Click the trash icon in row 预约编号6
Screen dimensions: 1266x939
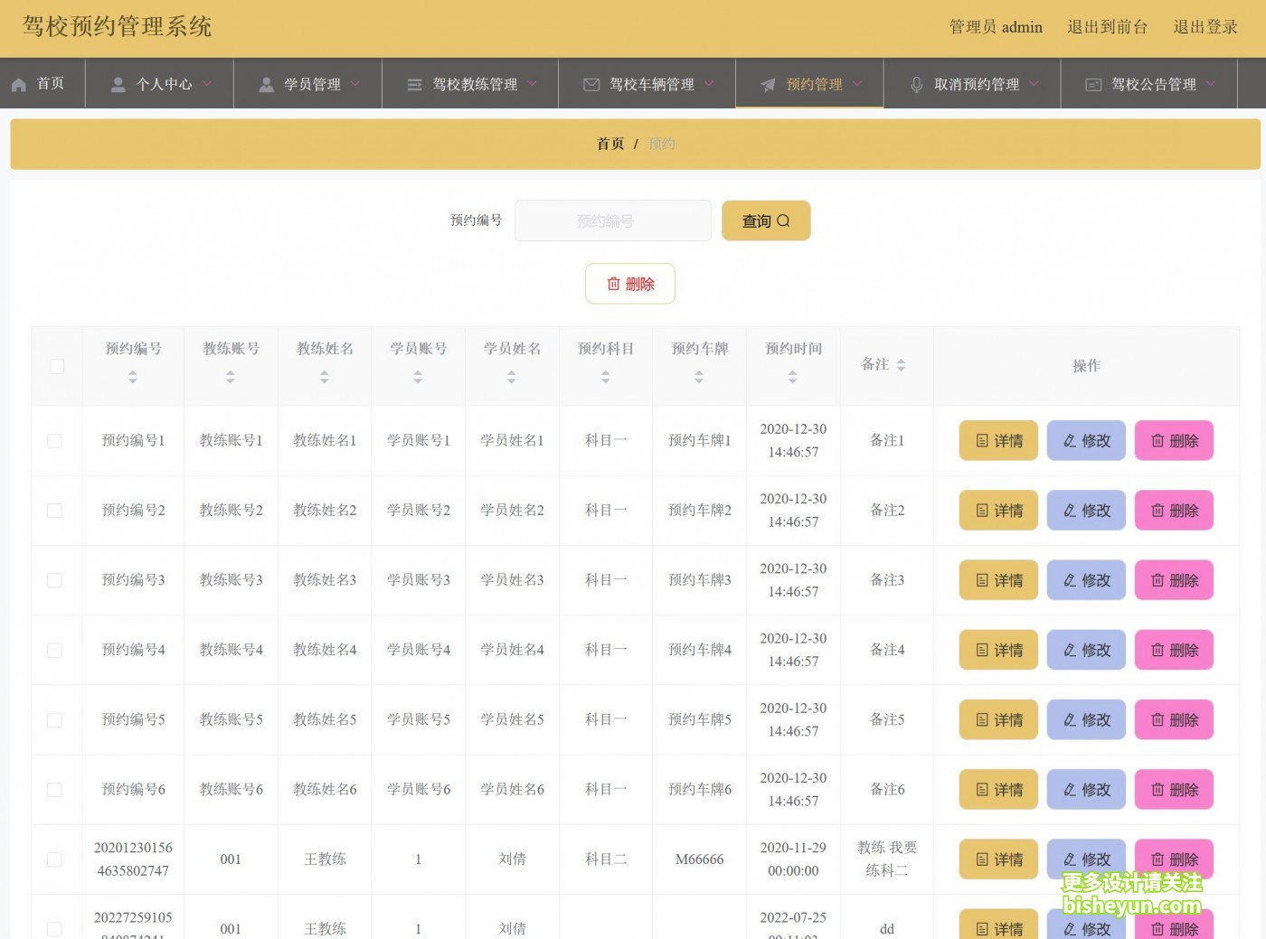[1157, 790]
